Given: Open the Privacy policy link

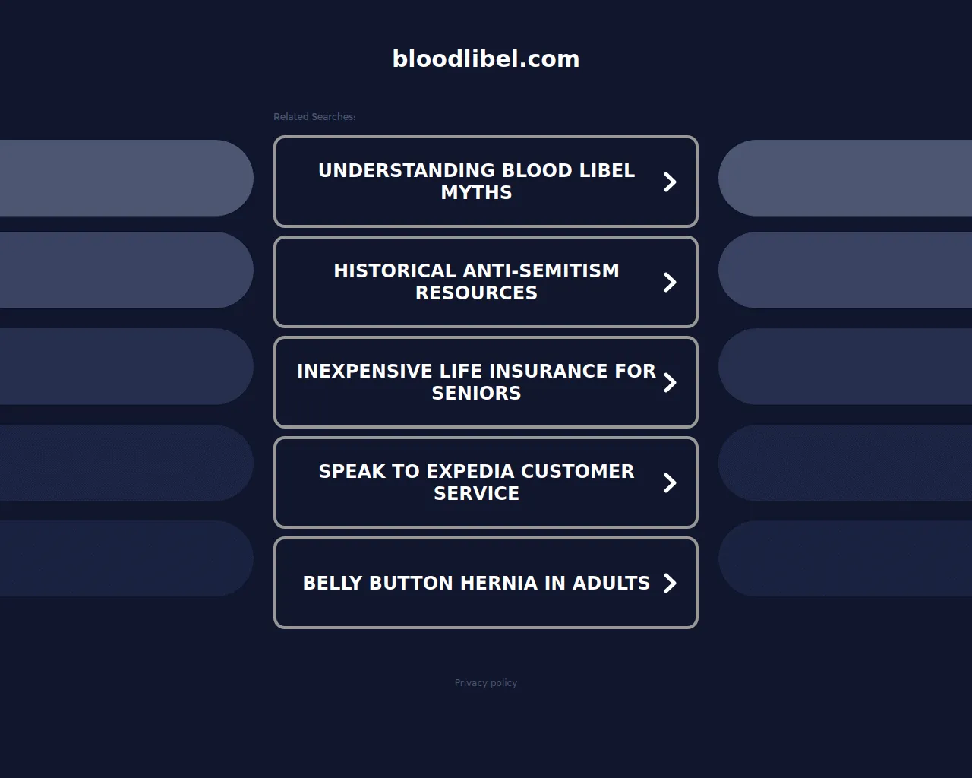Looking at the screenshot, I should coord(486,683).
